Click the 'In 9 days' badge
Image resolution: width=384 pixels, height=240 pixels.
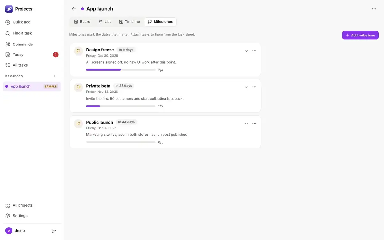(126, 50)
